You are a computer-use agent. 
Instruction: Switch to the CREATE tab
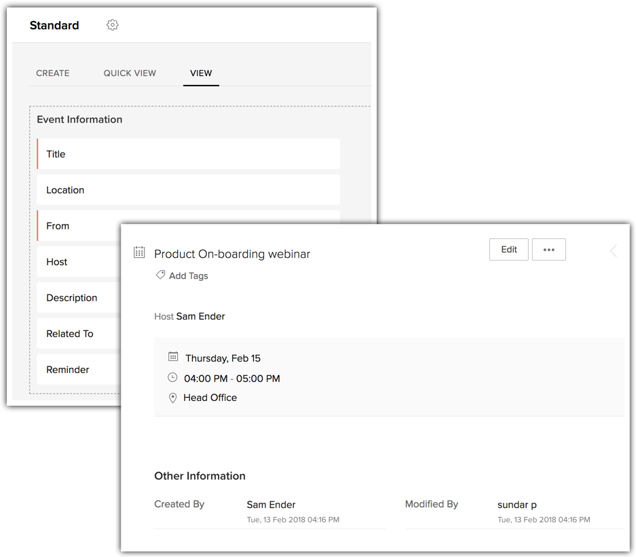tap(53, 73)
